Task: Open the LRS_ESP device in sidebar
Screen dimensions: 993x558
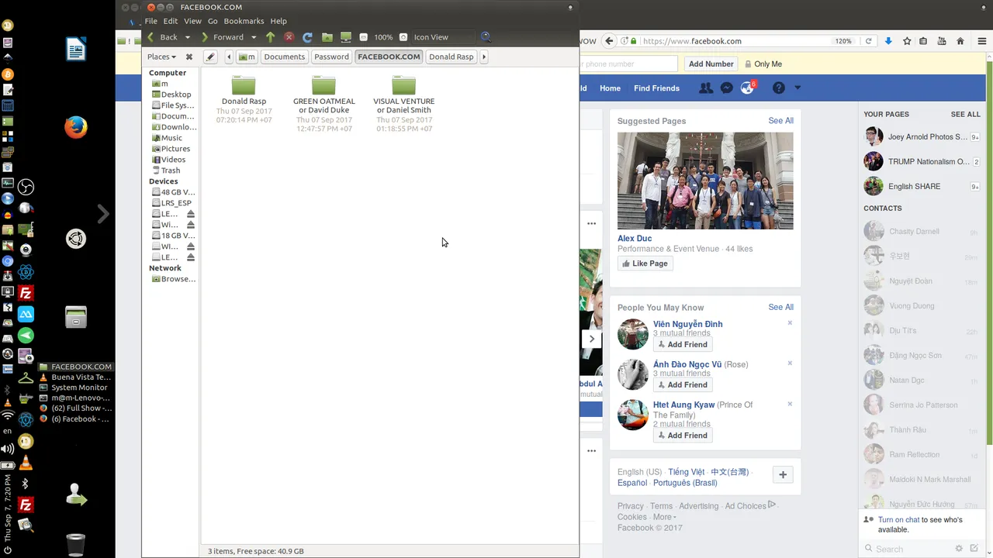Action: tap(171, 203)
